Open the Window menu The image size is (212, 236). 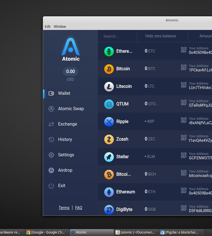tap(60, 27)
